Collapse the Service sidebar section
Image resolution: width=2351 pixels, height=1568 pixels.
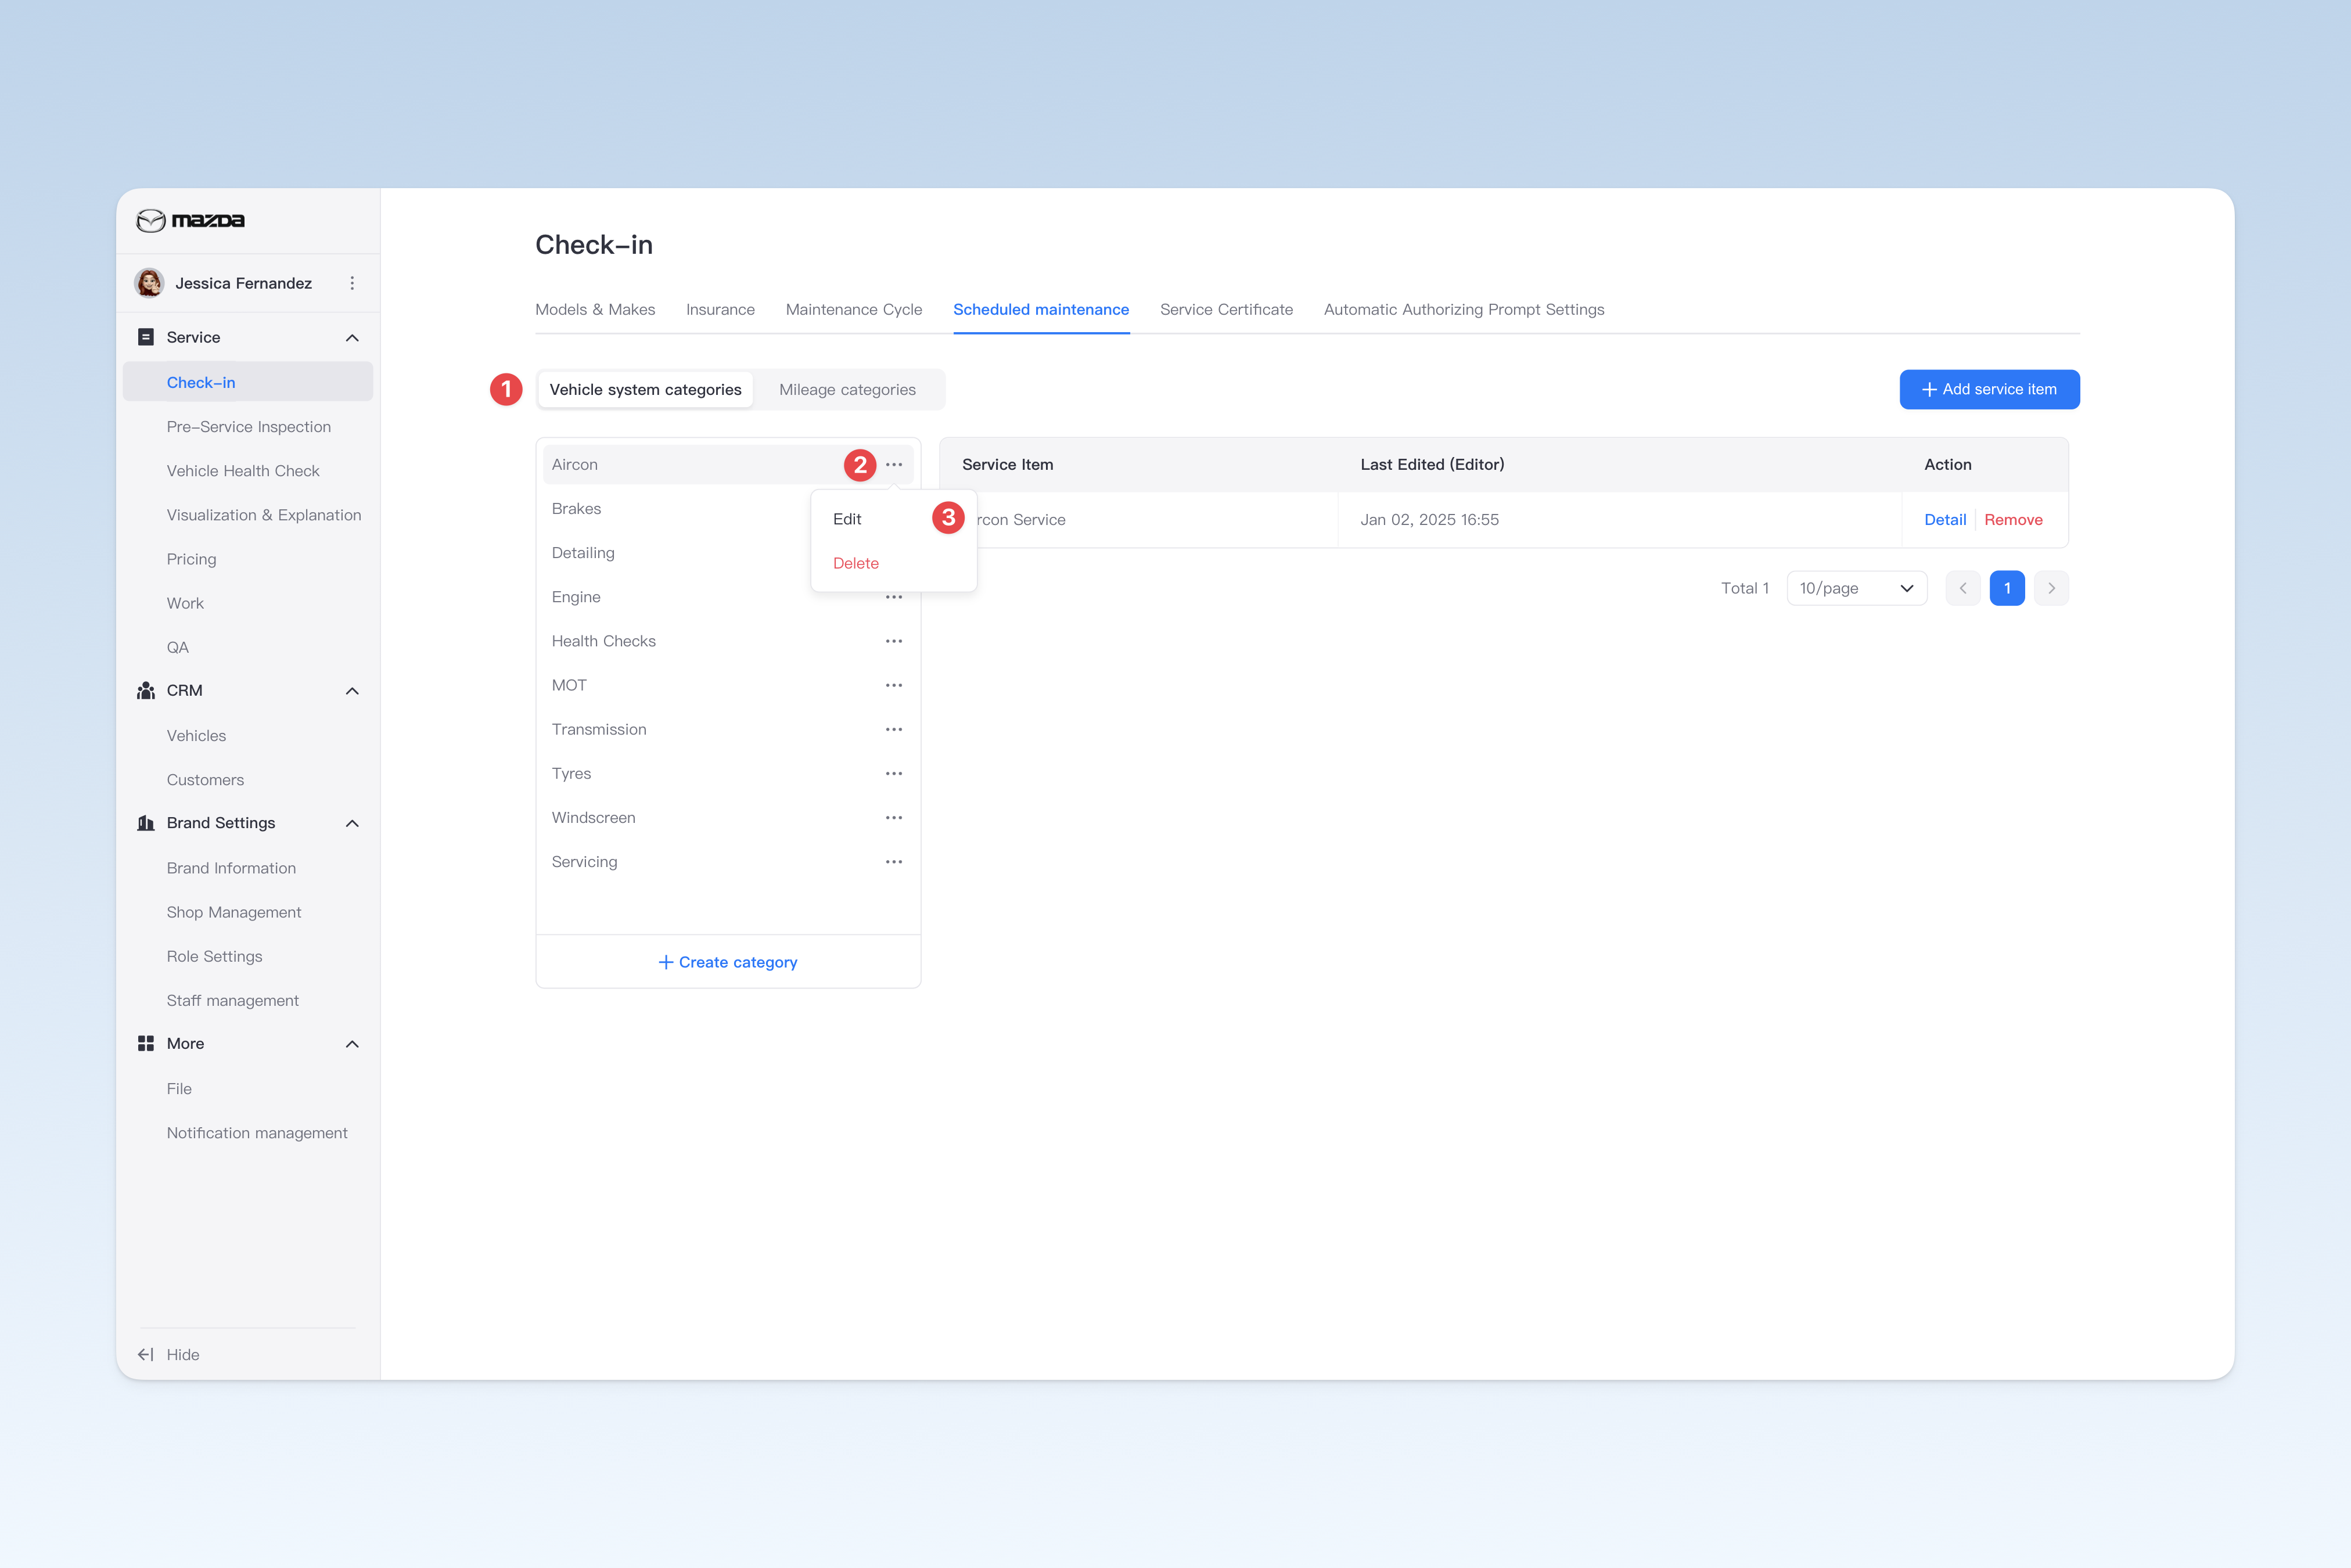(352, 338)
